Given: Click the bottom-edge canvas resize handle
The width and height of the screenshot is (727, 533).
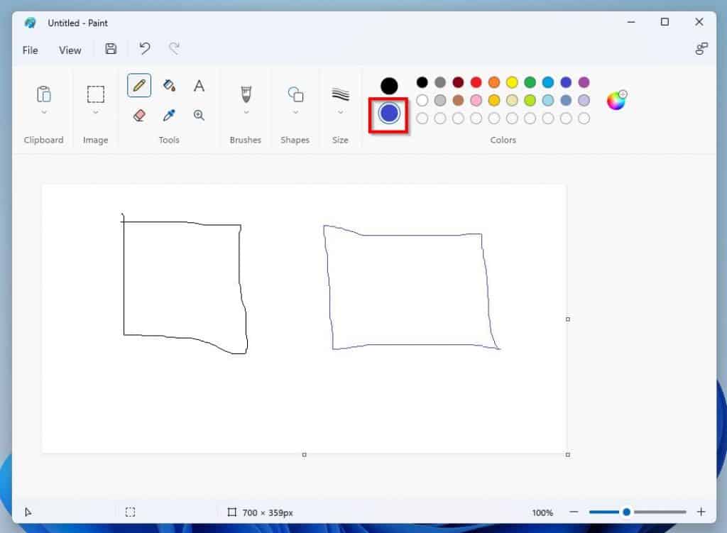Looking at the screenshot, I should 304,455.
